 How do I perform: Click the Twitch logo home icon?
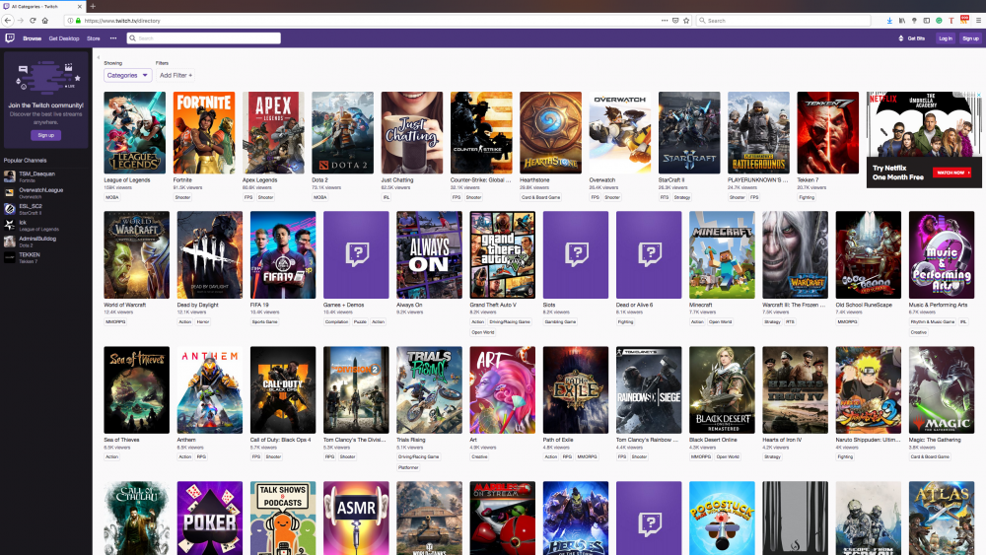(x=10, y=38)
